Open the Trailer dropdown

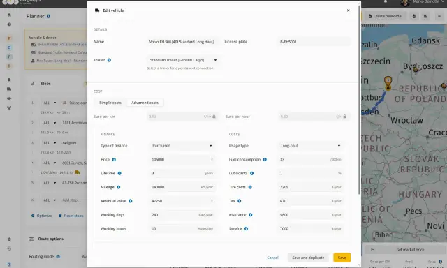pyautogui.click(x=183, y=60)
